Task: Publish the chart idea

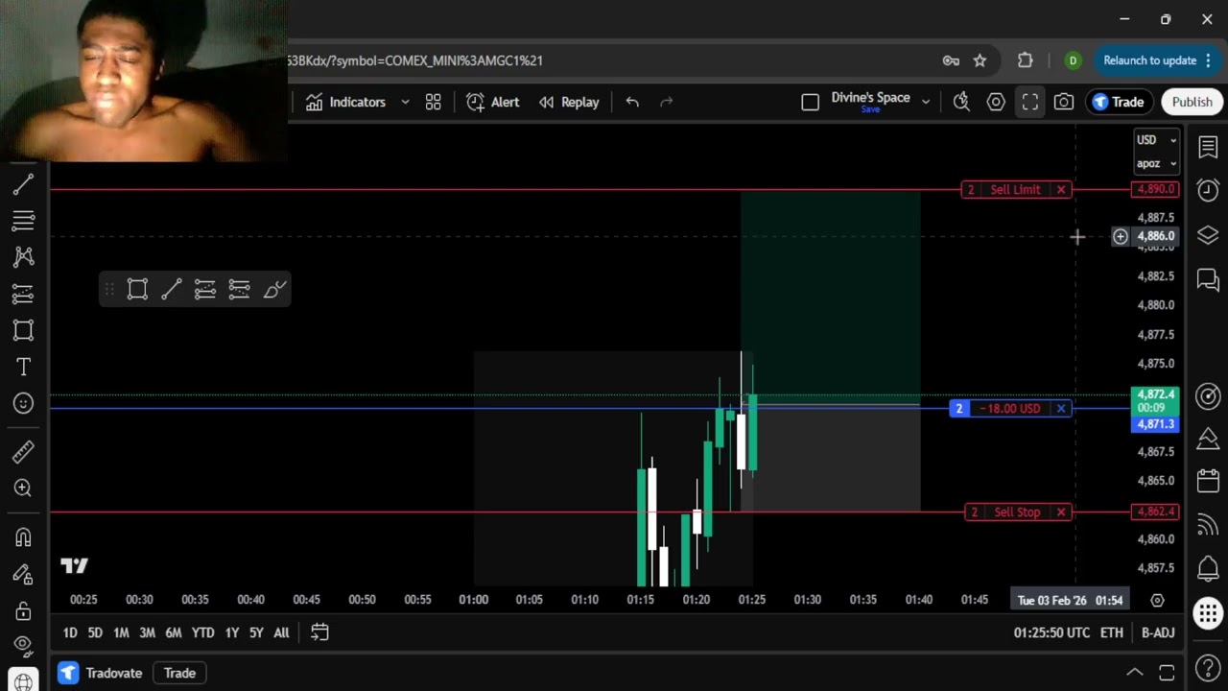Action: [1192, 102]
